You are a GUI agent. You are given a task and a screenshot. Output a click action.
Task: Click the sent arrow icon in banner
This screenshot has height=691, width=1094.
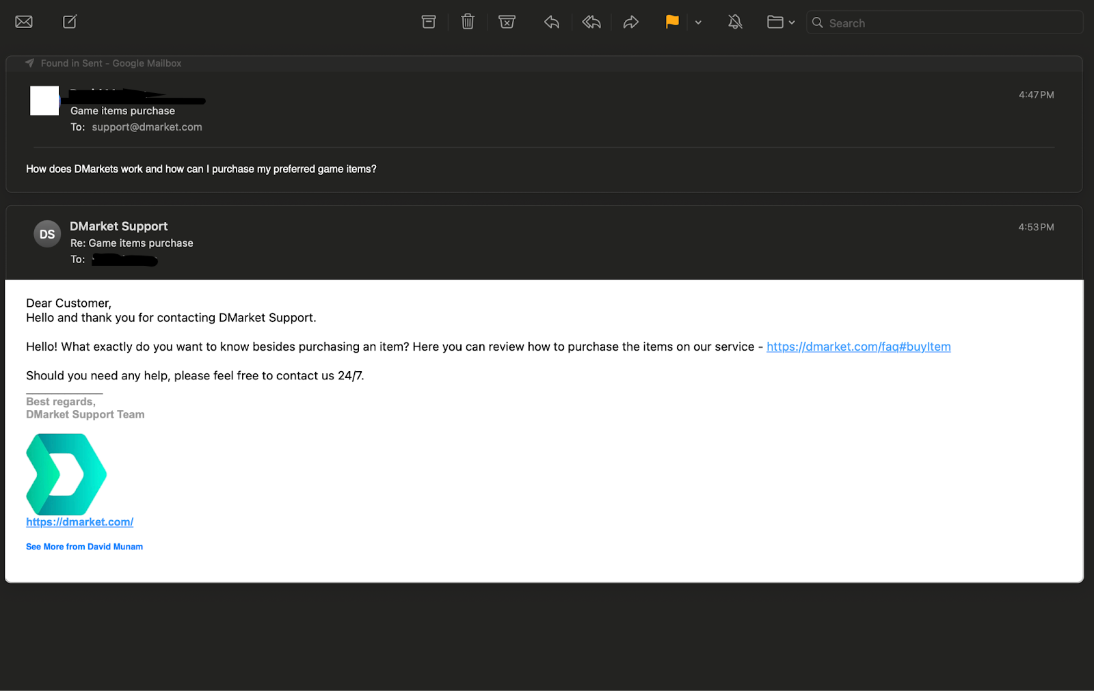pos(29,63)
